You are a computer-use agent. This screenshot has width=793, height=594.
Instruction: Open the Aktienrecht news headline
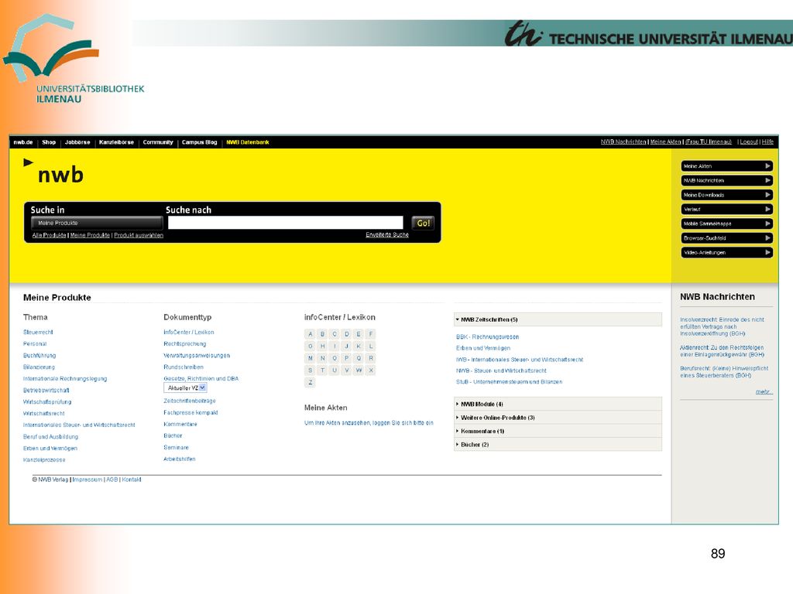pyautogui.click(x=722, y=351)
